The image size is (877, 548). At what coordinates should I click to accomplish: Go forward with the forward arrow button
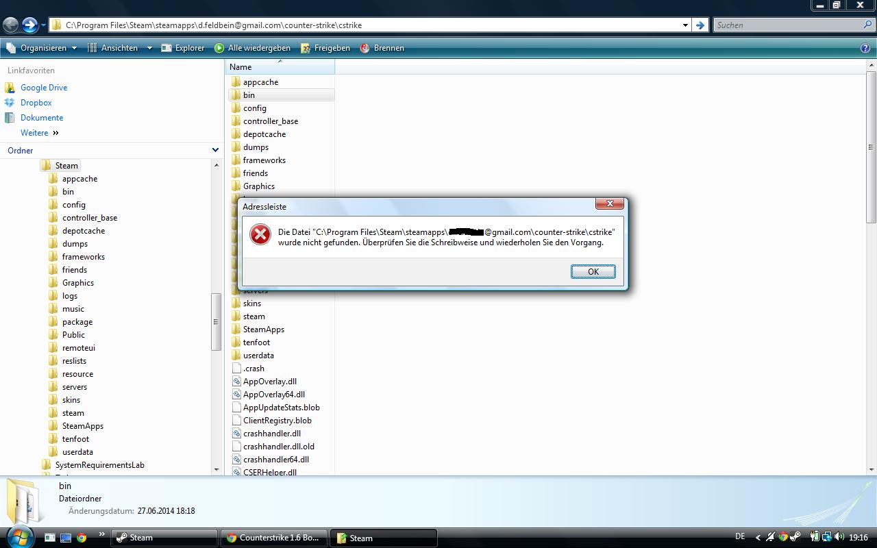pos(29,25)
